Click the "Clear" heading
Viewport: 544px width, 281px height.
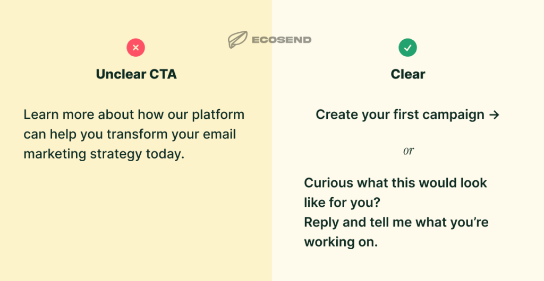(408, 74)
